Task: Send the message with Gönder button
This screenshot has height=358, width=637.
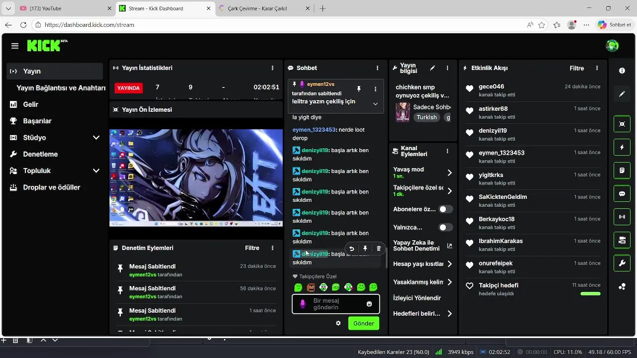Action: click(x=363, y=323)
